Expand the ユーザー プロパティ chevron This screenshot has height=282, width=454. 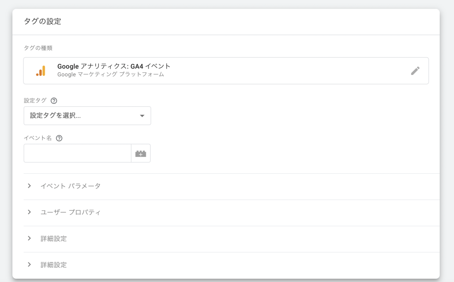point(29,212)
